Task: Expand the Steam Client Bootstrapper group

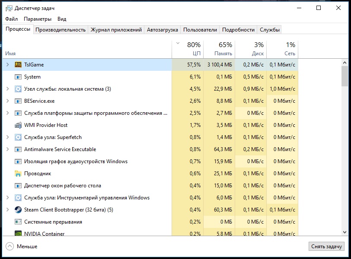Action: coord(7,210)
